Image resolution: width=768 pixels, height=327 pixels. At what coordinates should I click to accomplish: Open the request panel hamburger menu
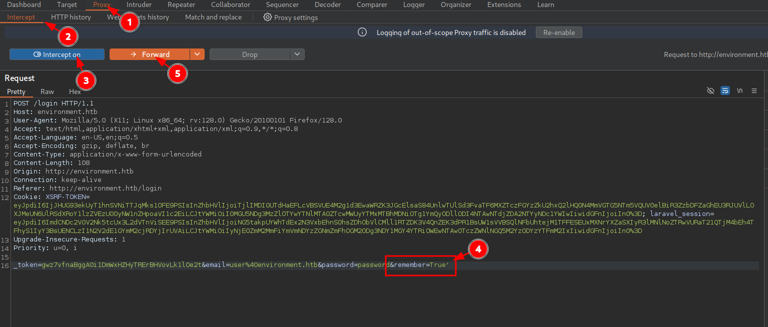(x=754, y=90)
